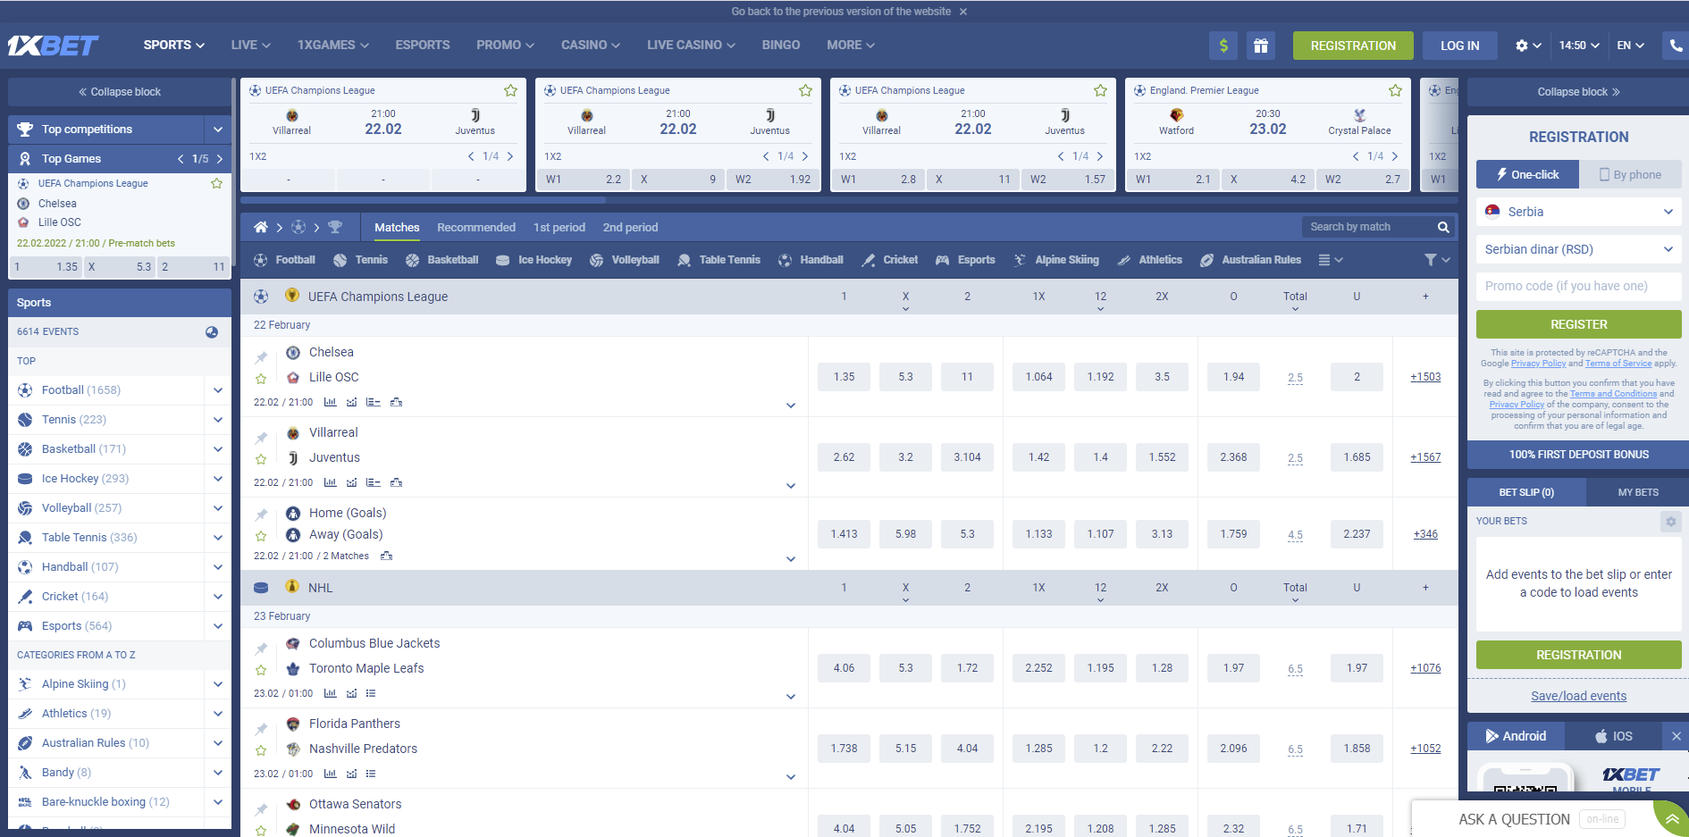1689x837 pixels.
Task: Select the Australian Rules sport filter
Action: click(x=1250, y=260)
